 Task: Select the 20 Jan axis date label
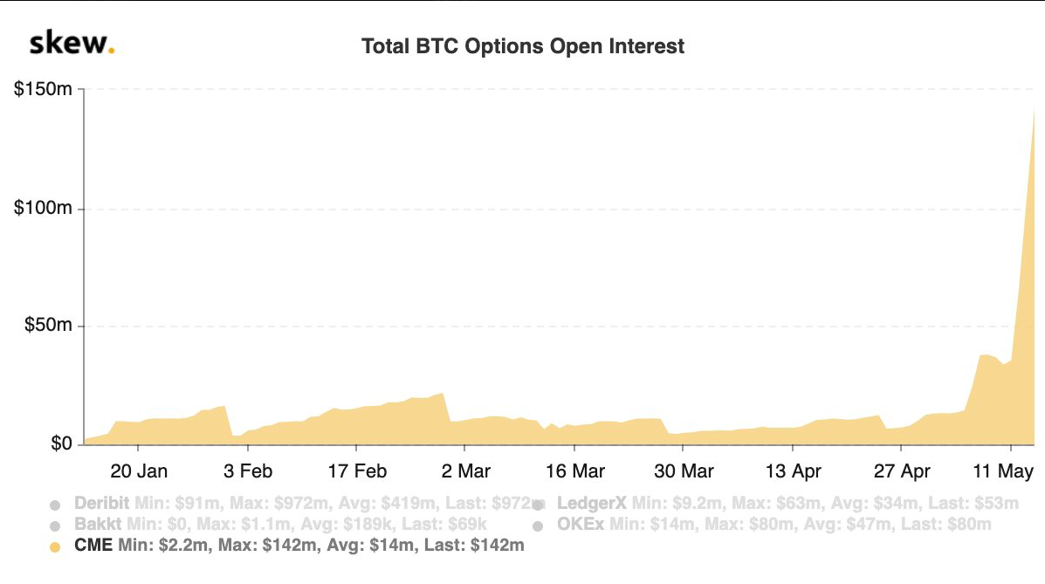[139, 471]
